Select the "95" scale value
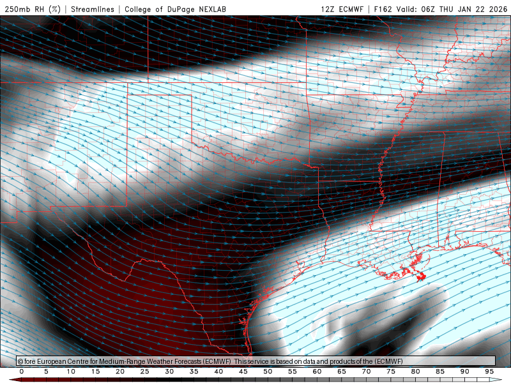This screenshot has height=383, width=511. [x=489, y=372]
